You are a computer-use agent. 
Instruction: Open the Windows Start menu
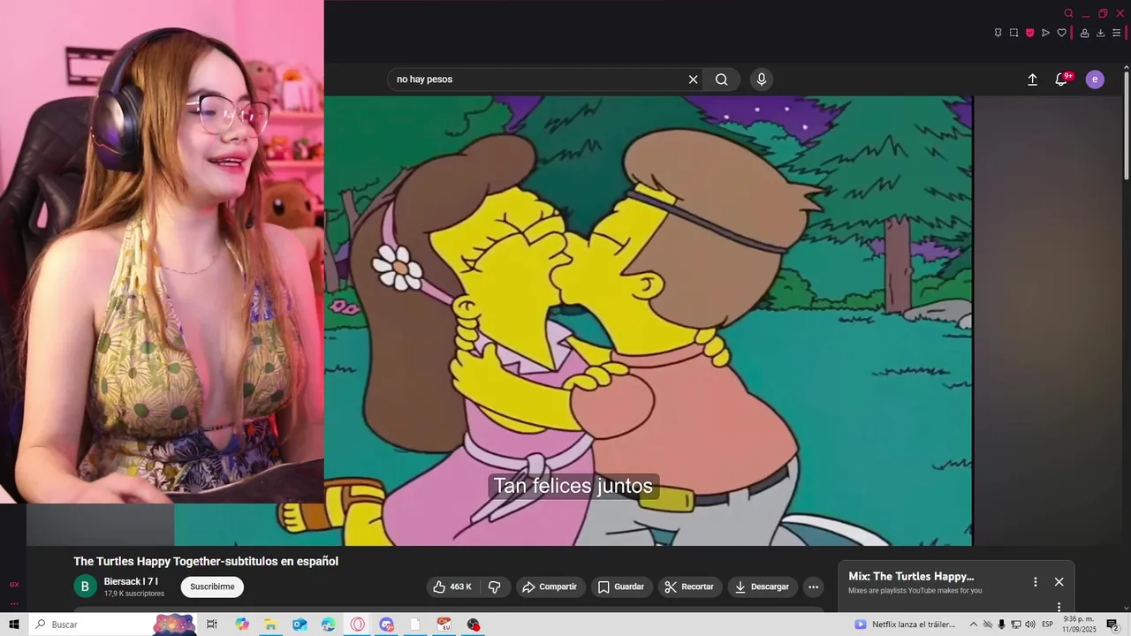pyautogui.click(x=13, y=625)
